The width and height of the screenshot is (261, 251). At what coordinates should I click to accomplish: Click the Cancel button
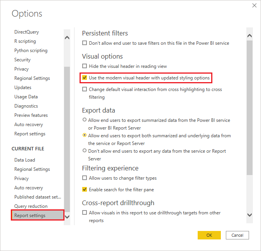[x=237, y=235]
